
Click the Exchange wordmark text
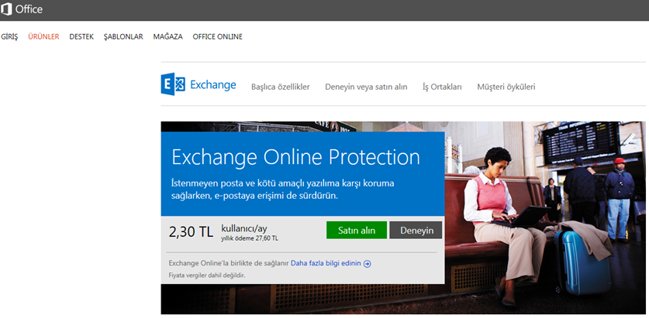click(213, 85)
